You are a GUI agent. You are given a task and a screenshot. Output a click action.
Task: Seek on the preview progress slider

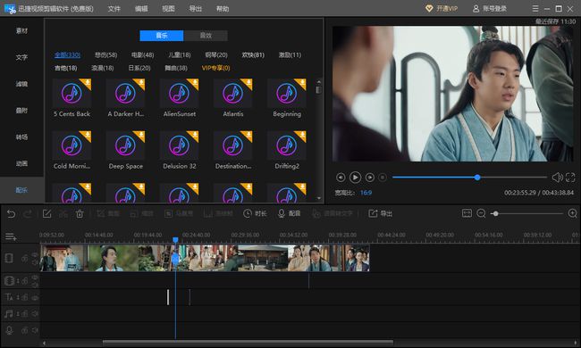tap(469, 178)
